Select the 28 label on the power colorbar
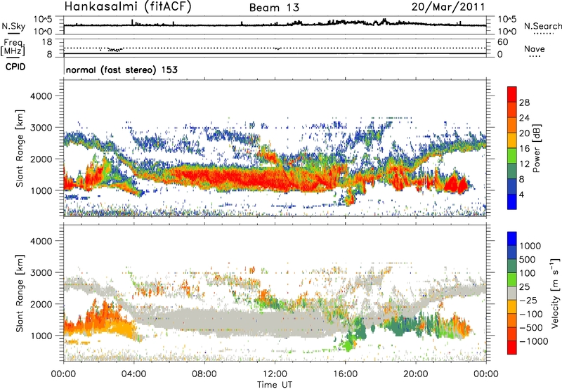The height and width of the screenshot is (389, 562). pyautogui.click(x=524, y=103)
